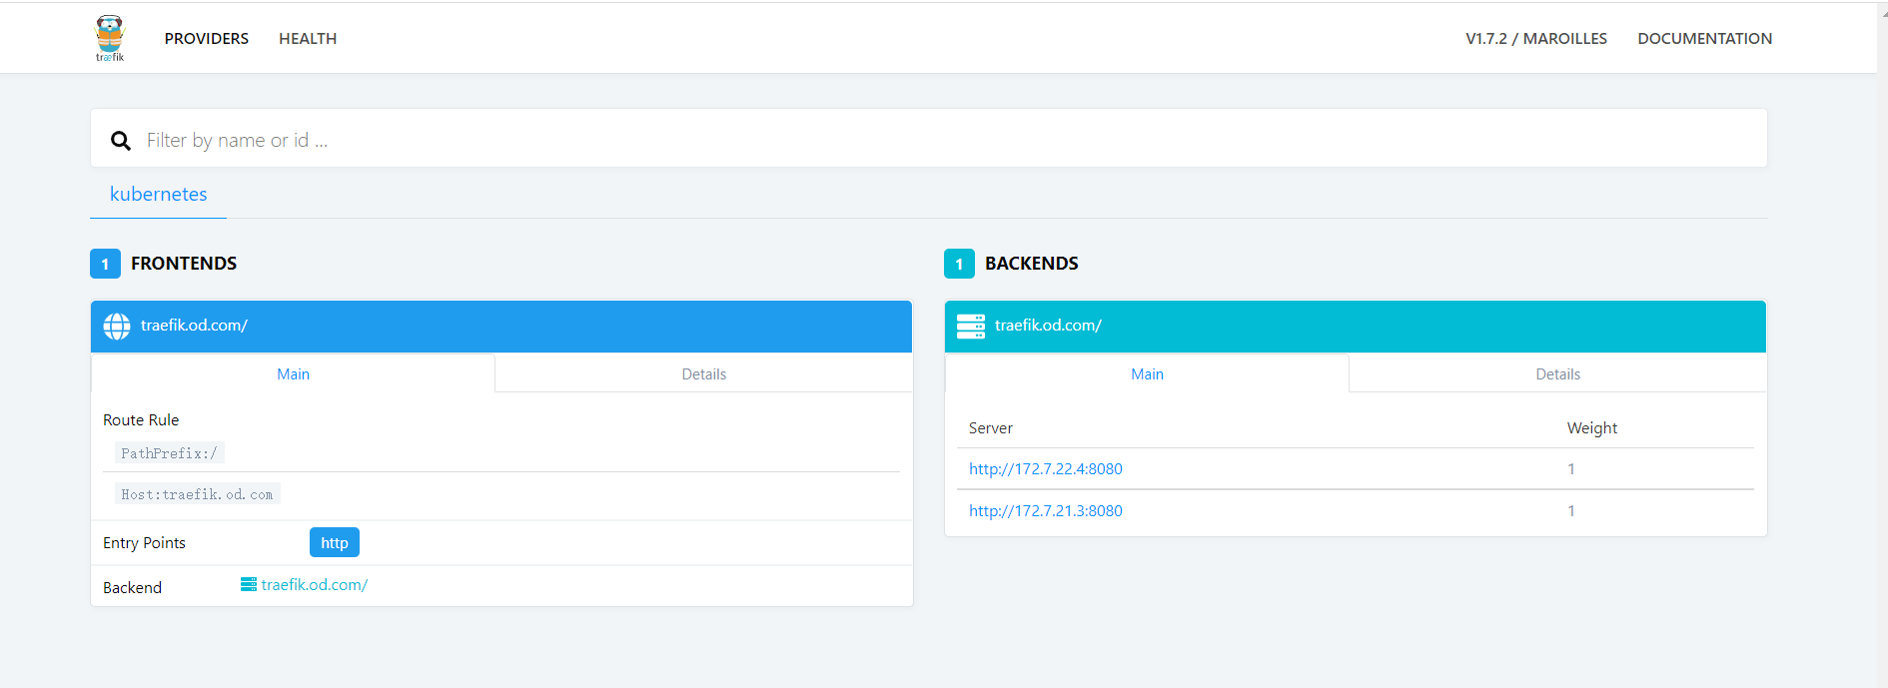The width and height of the screenshot is (1888, 688).
Task: Follow the traefik.od.com/ backend link
Action: 315,585
